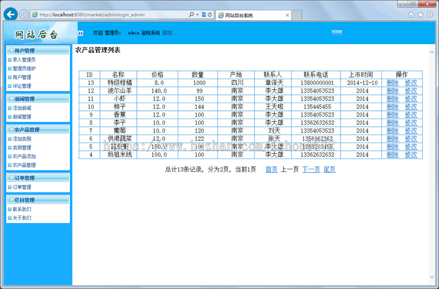This screenshot has width=439, height=289.
Task: Toggle the sidebar collapse arrow icon
Action: pyautogui.click(x=81, y=33)
